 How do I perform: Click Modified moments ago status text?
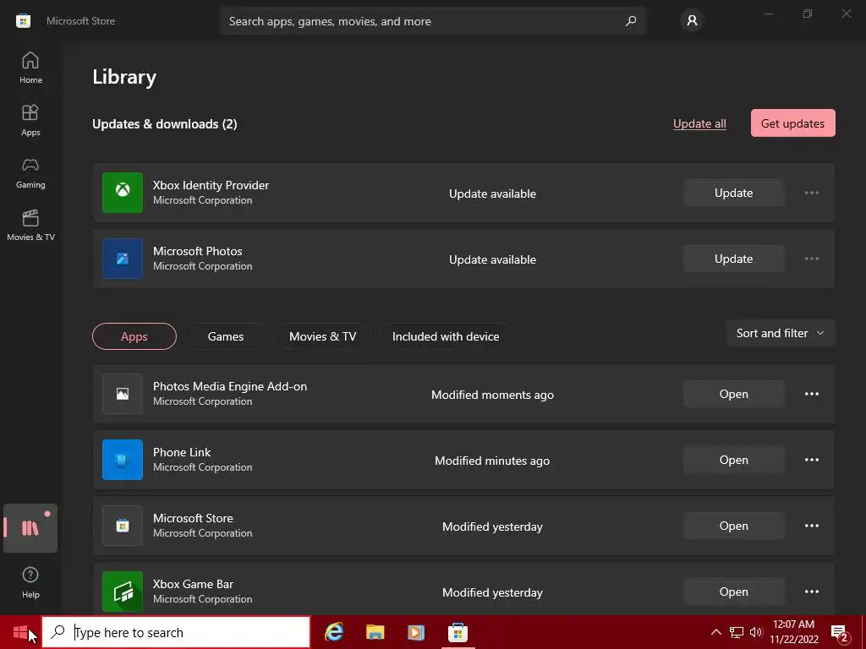(492, 395)
